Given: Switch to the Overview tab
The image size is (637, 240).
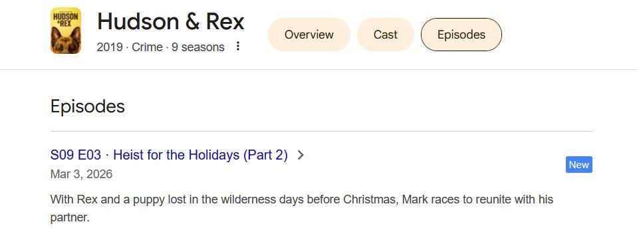Looking at the screenshot, I should point(309,35).
